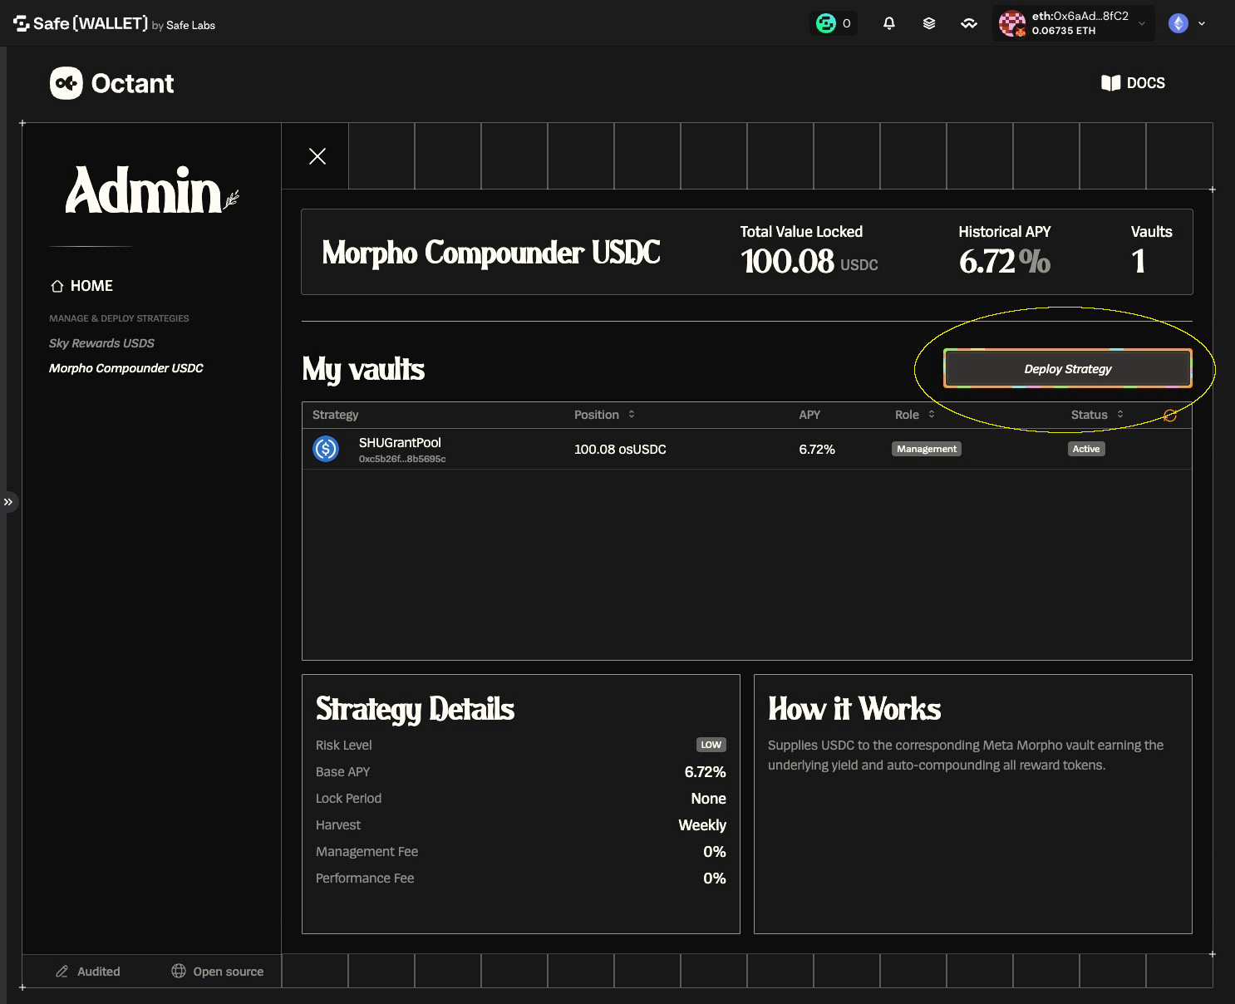Image resolution: width=1235 pixels, height=1004 pixels.
Task: Click the Open source footer link
Action: [218, 972]
